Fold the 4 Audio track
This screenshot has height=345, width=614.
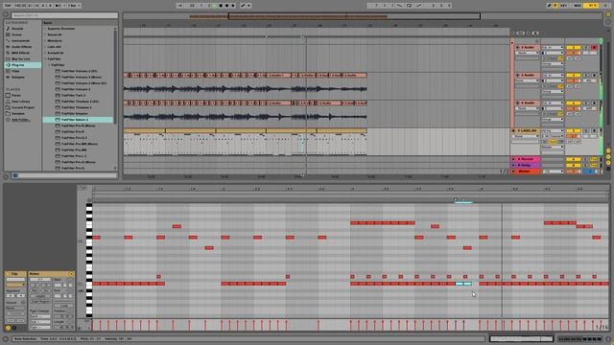pos(518,103)
